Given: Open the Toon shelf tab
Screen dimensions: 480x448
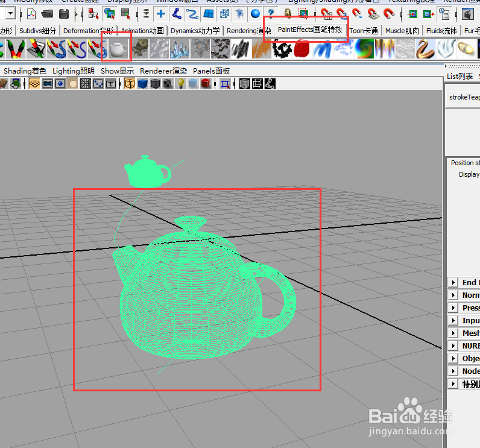Looking at the screenshot, I should pyautogui.click(x=364, y=31).
